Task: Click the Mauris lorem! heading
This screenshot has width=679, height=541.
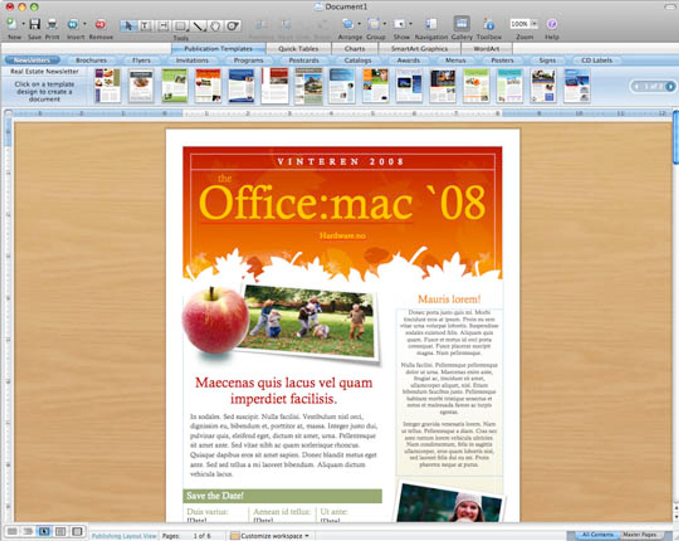Action: click(449, 299)
